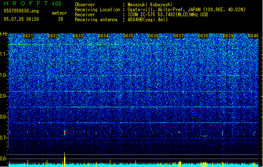Click the 0631 time marker
Screen dimensions: 263x167
tap(28, 36)
